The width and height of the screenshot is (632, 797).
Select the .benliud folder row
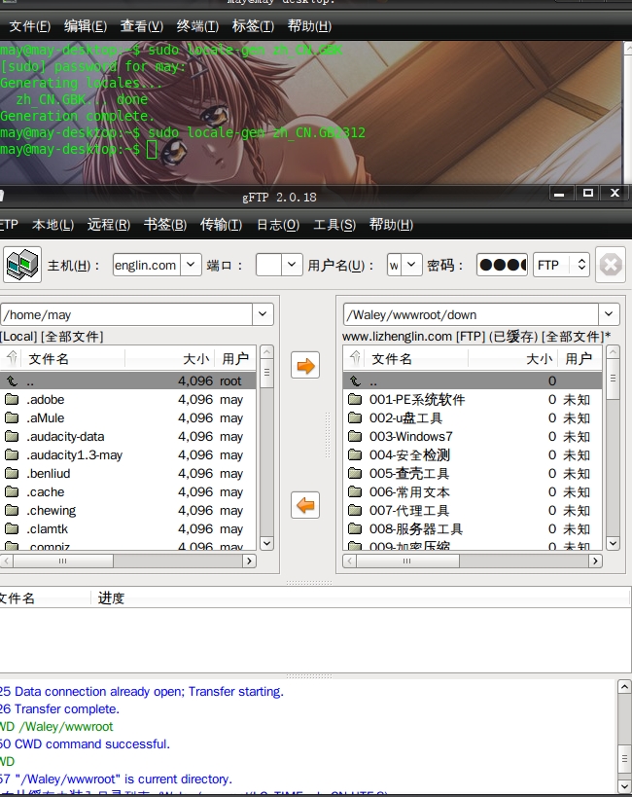(128, 474)
